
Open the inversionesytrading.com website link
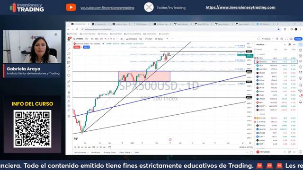pyautogui.click(x=241, y=8)
